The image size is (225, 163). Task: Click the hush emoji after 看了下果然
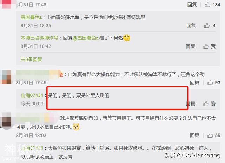coord(127,38)
